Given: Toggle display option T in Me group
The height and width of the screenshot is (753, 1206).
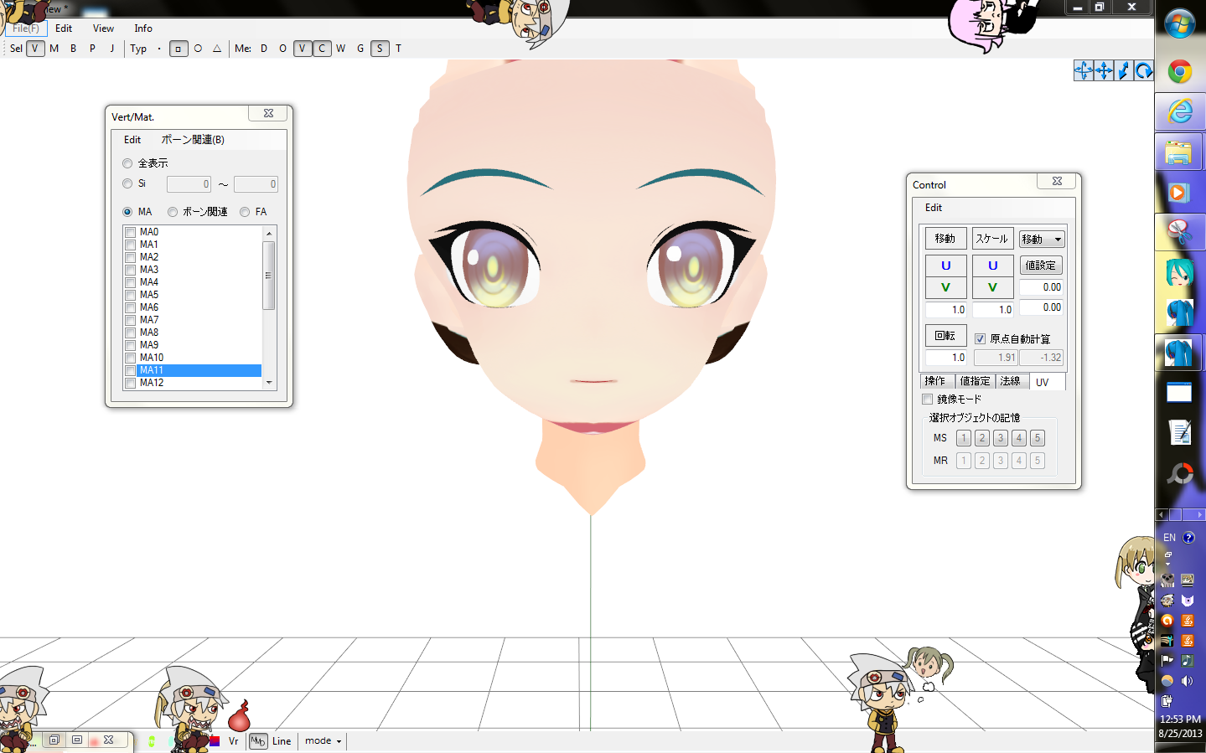Looking at the screenshot, I should tap(398, 49).
